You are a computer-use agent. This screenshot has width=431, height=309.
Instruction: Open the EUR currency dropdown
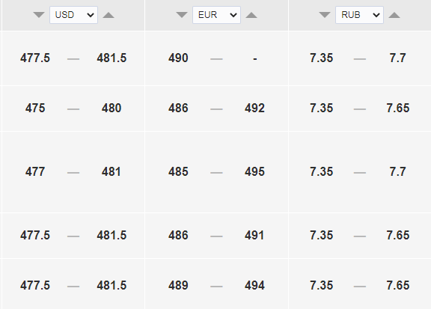[216, 15]
